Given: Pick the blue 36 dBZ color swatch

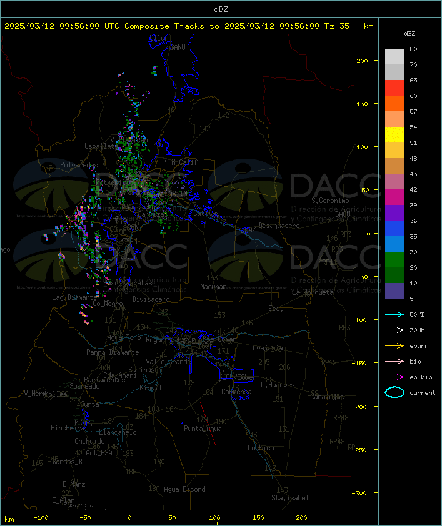Looking at the screenshot, I should coord(394,229).
